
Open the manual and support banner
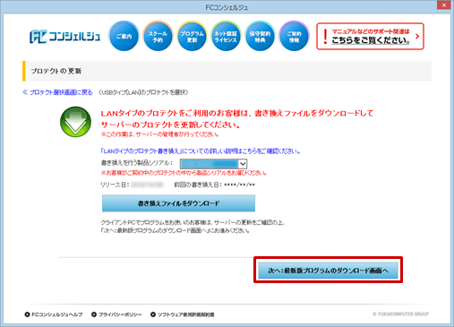(x=370, y=36)
